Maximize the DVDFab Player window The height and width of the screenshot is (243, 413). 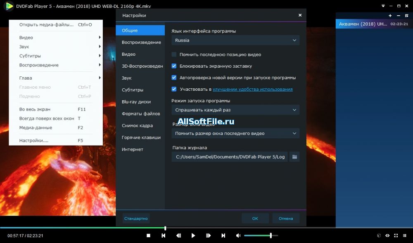pos(399,6)
